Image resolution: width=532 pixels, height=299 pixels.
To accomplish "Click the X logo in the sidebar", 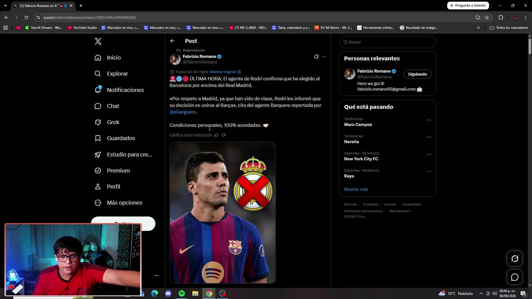I will tap(98, 41).
